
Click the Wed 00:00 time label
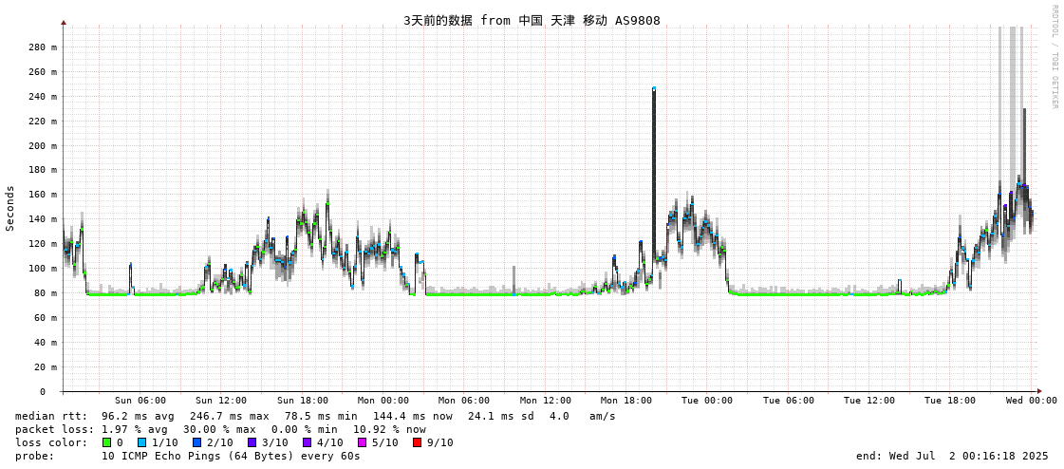(x=1032, y=401)
